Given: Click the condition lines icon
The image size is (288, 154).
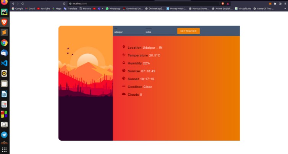Looking at the screenshot, I should (x=124, y=86).
